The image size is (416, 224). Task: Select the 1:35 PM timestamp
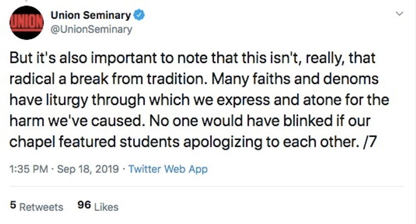pos(28,169)
